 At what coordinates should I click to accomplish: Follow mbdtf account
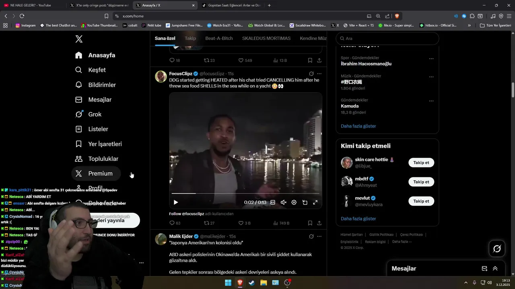pos(421,182)
